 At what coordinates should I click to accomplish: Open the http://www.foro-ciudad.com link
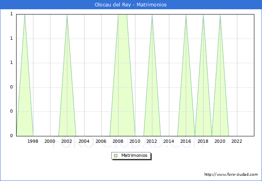[x=231, y=175]
